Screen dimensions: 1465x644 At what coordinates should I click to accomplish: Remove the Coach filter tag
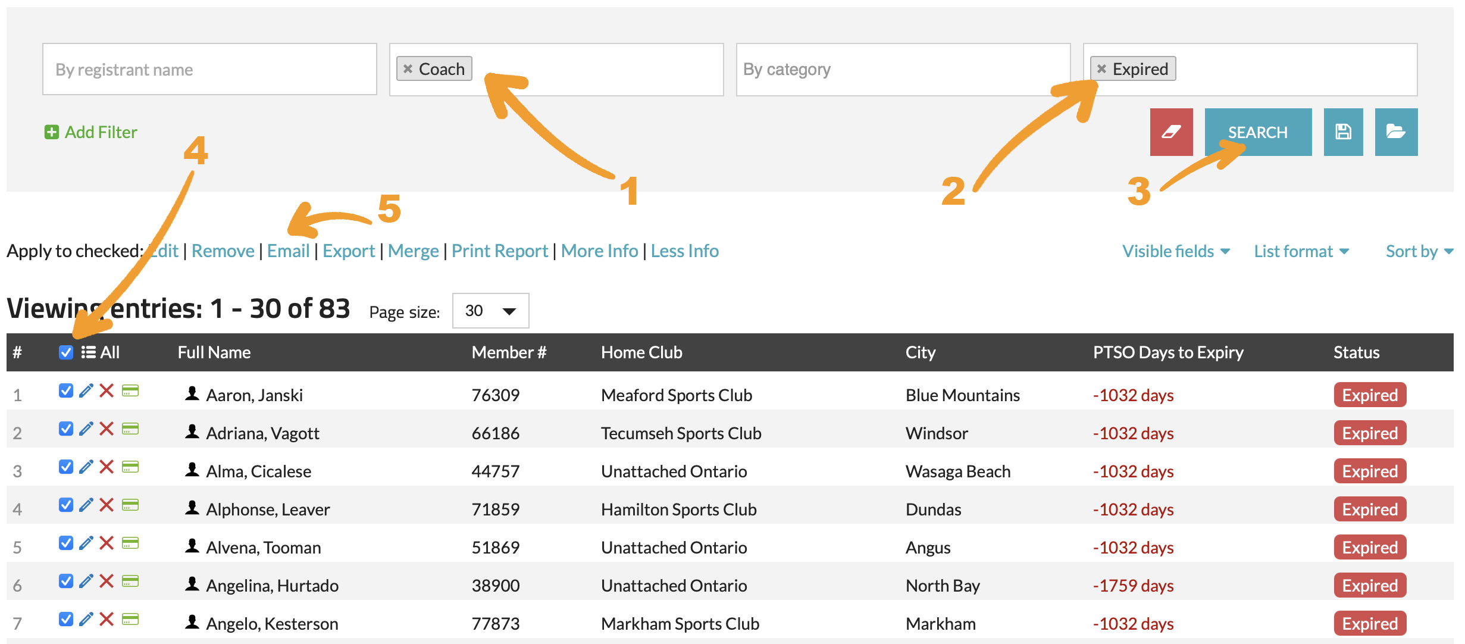coord(408,69)
